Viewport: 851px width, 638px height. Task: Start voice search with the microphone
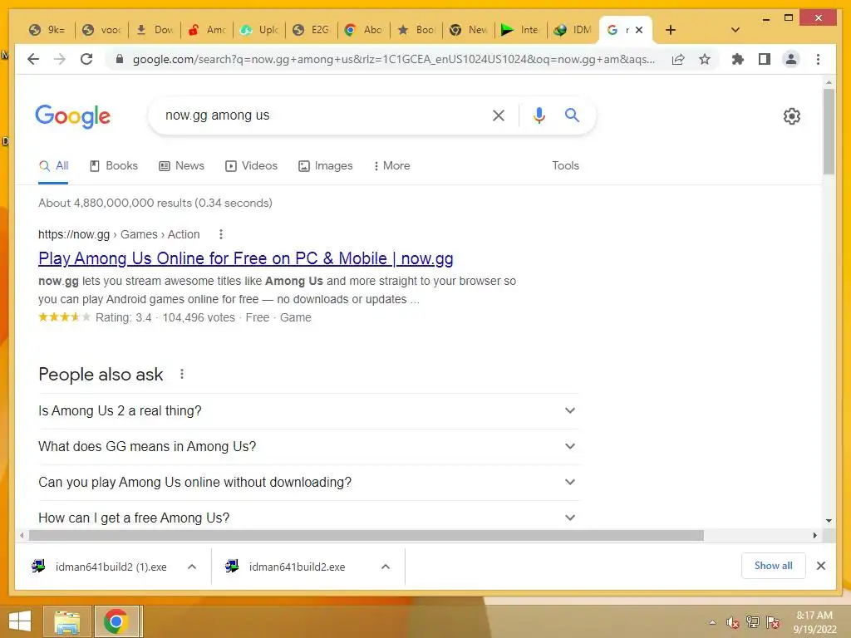tap(539, 115)
